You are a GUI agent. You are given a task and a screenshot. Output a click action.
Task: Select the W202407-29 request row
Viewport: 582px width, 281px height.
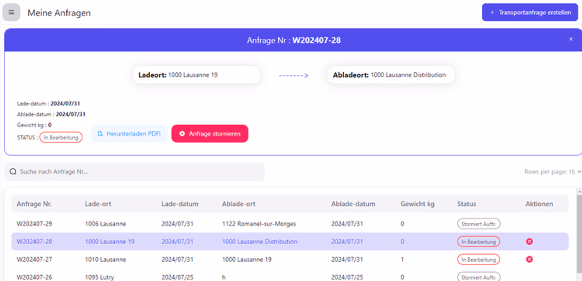pos(34,224)
